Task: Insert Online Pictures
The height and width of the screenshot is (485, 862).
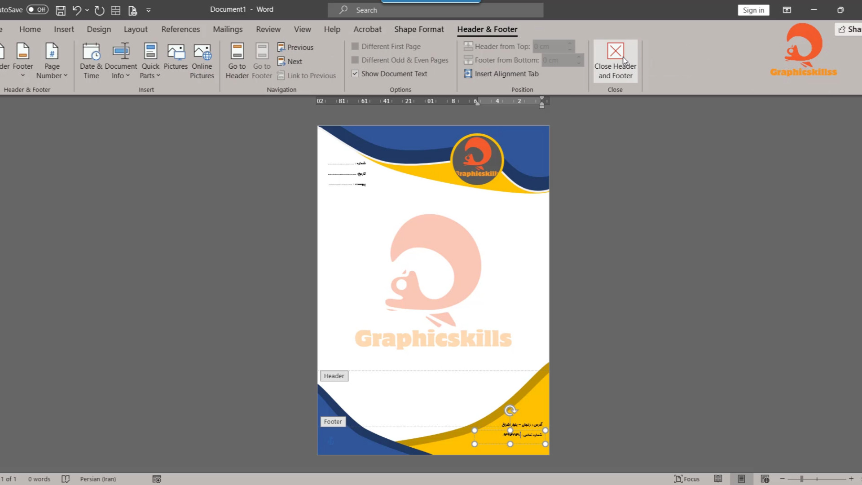Action: pyautogui.click(x=202, y=61)
